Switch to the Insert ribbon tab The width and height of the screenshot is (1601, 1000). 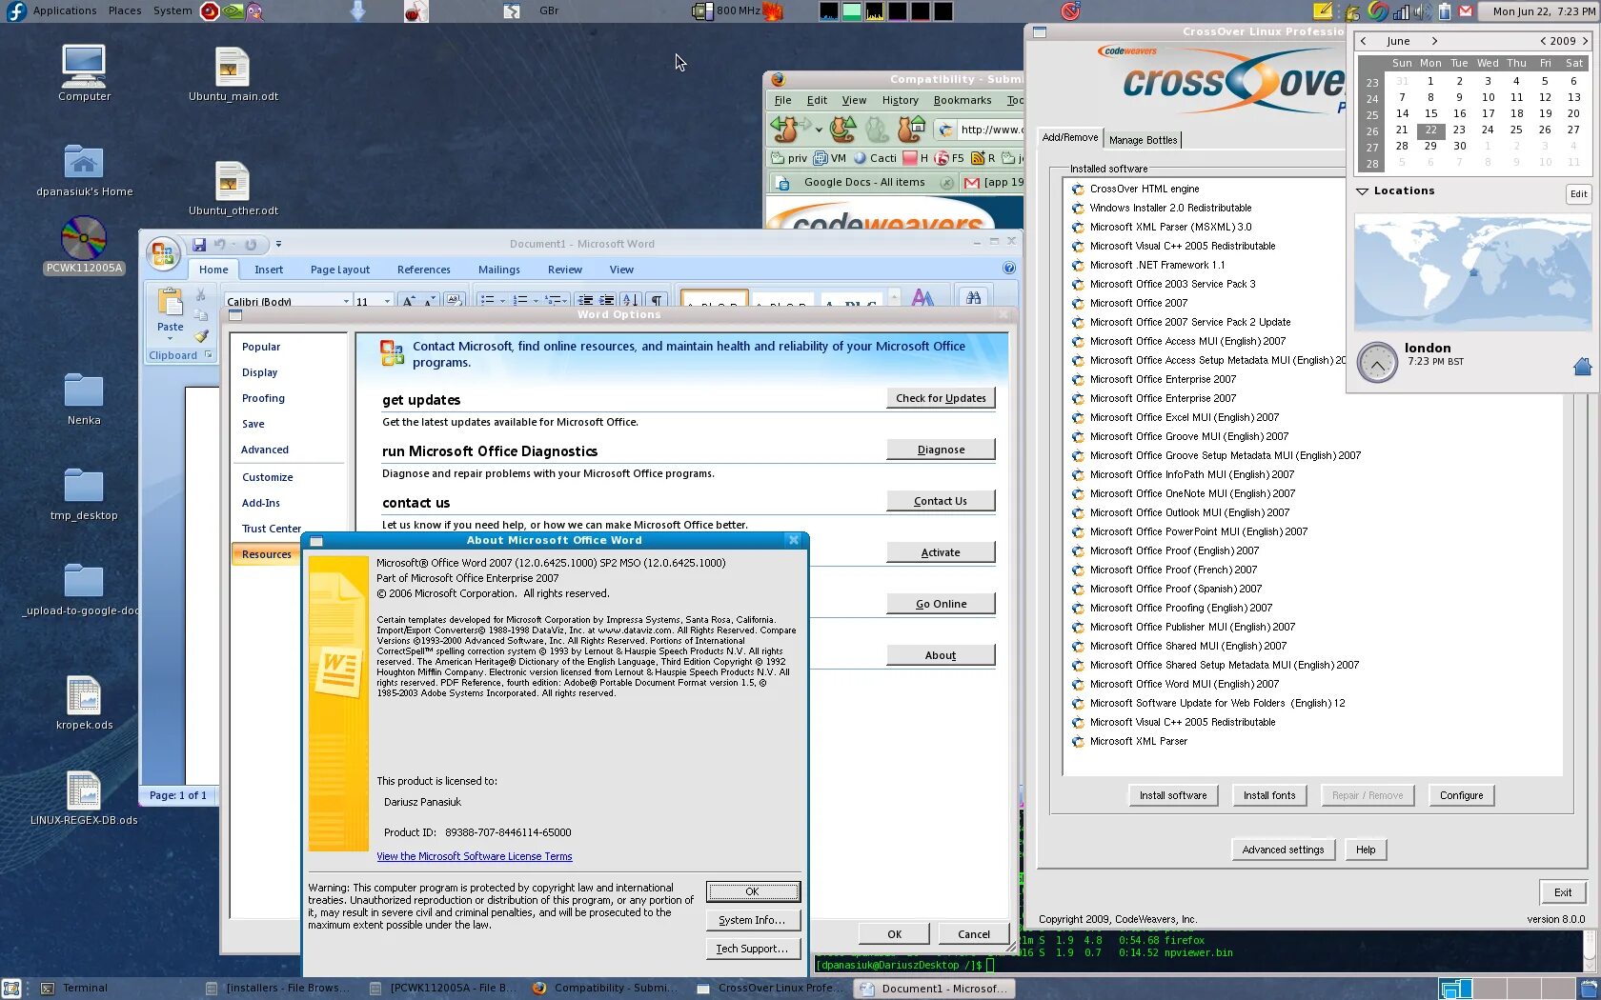click(269, 270)
